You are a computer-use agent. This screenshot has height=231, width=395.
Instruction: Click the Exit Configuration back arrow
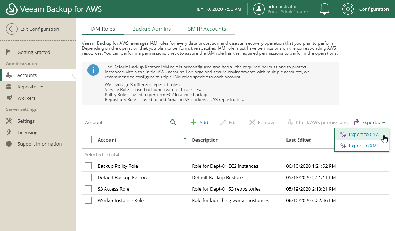12,29
